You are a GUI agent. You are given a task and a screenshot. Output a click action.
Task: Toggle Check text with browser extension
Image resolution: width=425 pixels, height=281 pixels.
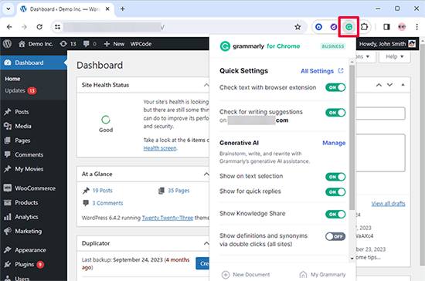[x=335, y=87]
